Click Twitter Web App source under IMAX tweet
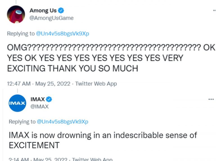This screenshot has height=161, width=216. [92, 160]
